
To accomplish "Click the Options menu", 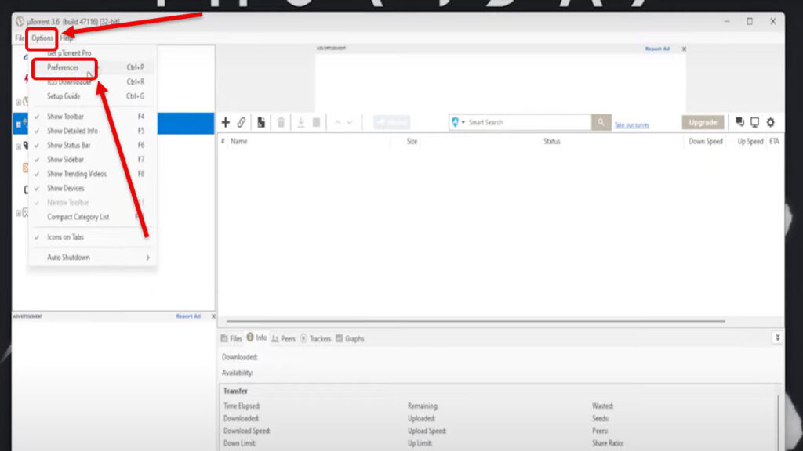I will click(x=42, y=38).
